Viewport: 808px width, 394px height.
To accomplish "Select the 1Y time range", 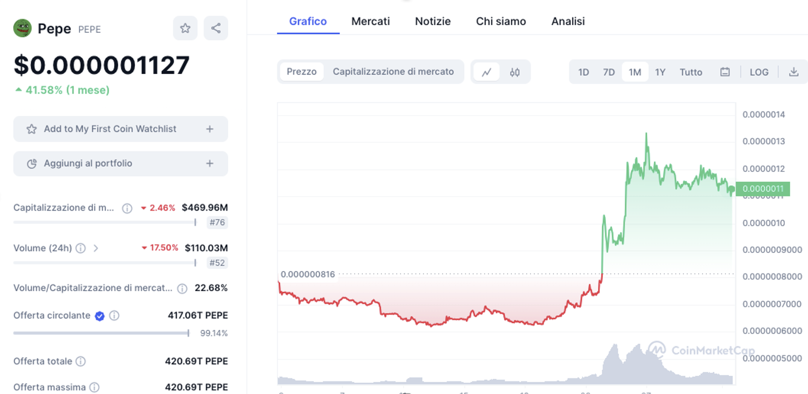I will (x=660, y=72).
